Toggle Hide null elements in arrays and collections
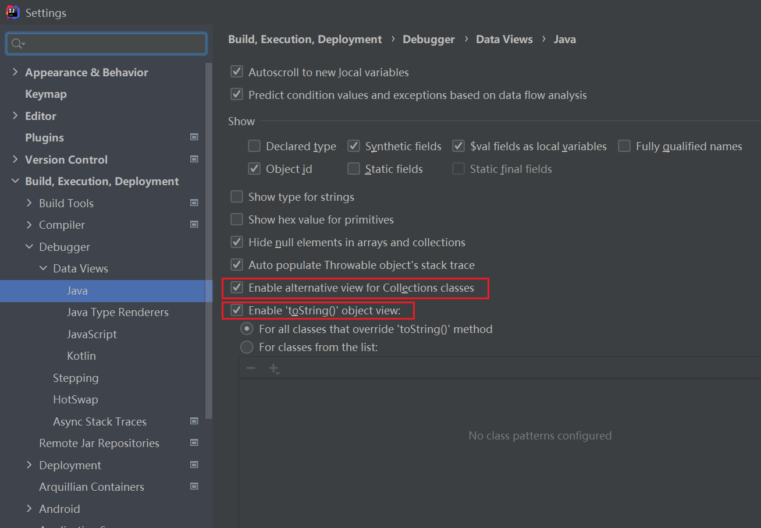This screenshot has width=761, height=528. (237, 242)
